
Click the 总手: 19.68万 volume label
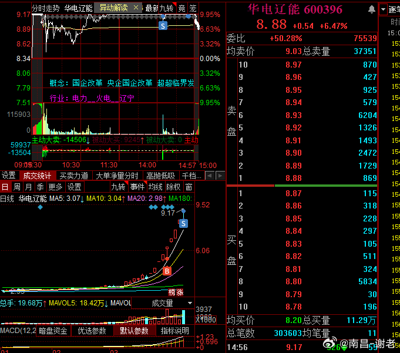[x=23, y=303]
